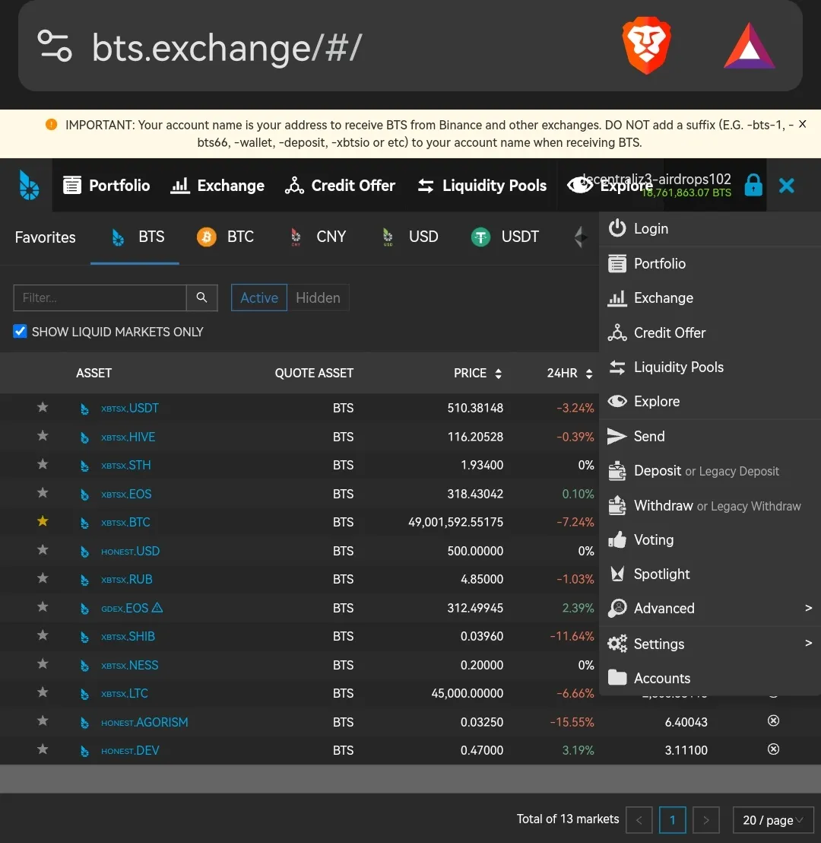Click the filter search magnifier icon
The height and width of the screenshot is (843, 821).
(x=201, y=297)
